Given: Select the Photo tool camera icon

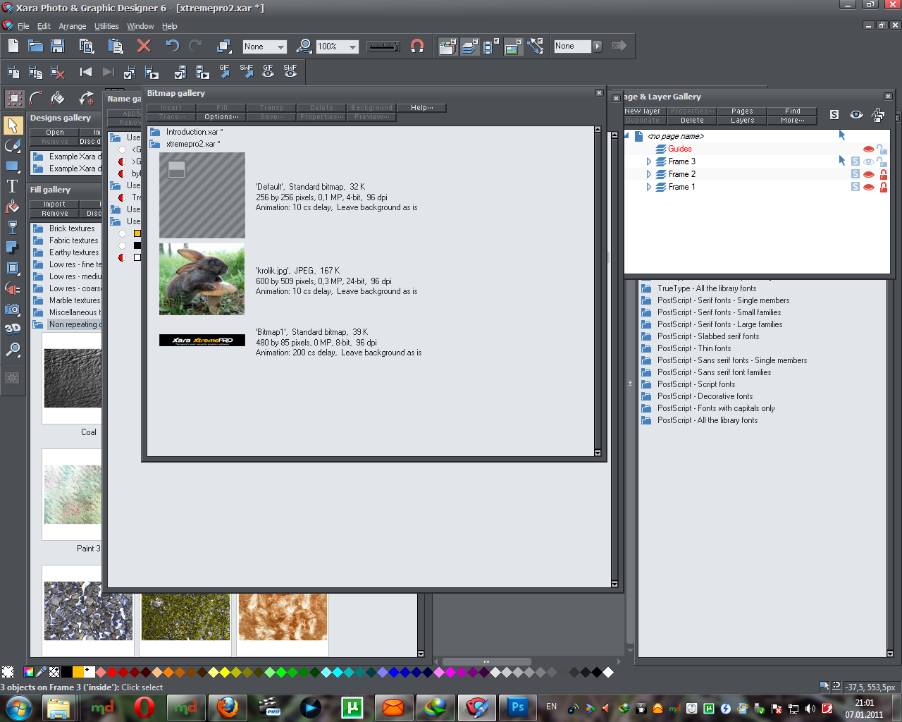Looking at the screenshot, I should (13, 309).
